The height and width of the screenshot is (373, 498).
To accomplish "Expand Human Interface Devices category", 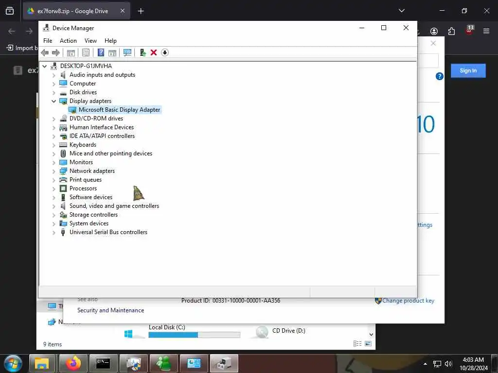I will click(53, 128).
